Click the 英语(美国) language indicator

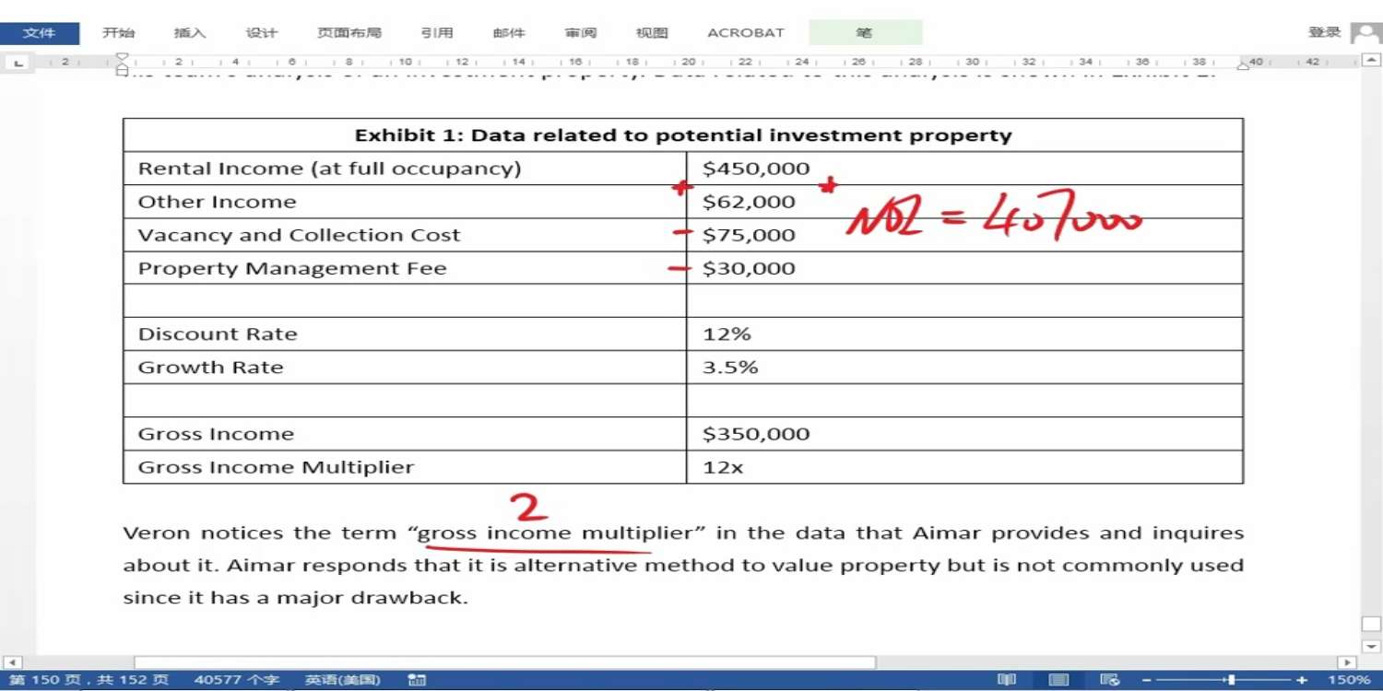342,680
